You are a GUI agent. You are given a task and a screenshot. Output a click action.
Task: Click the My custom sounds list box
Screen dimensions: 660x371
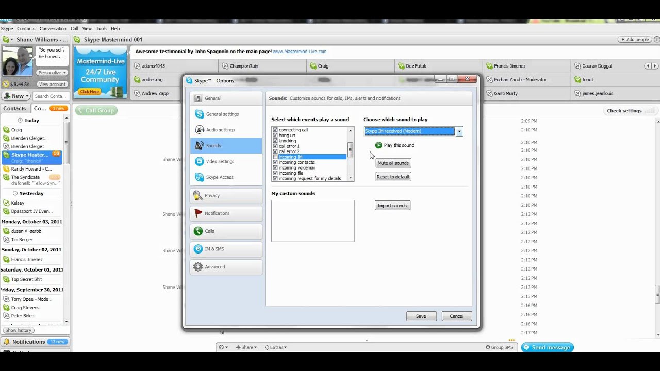313,221
